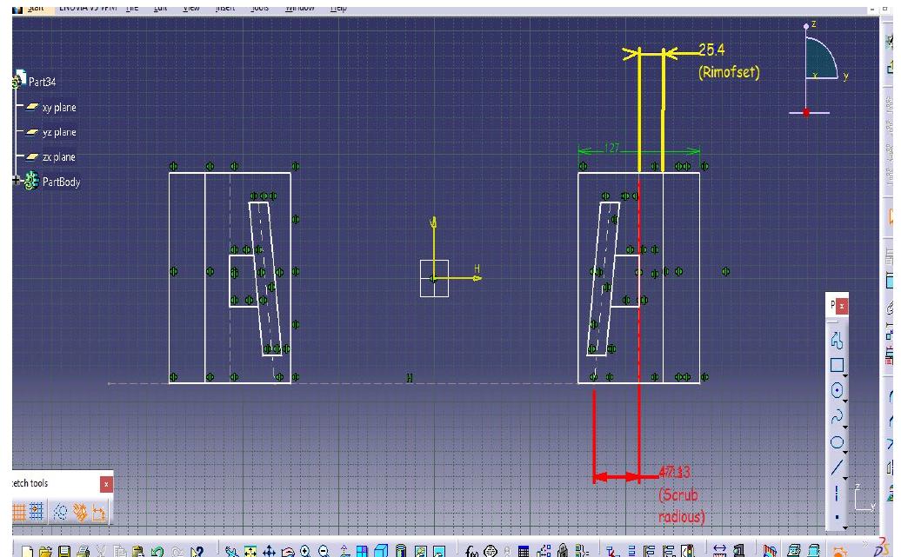901x557 pixels.
Task: Open the Circle tool flyout arrow
Action: (x=844, y=400)
